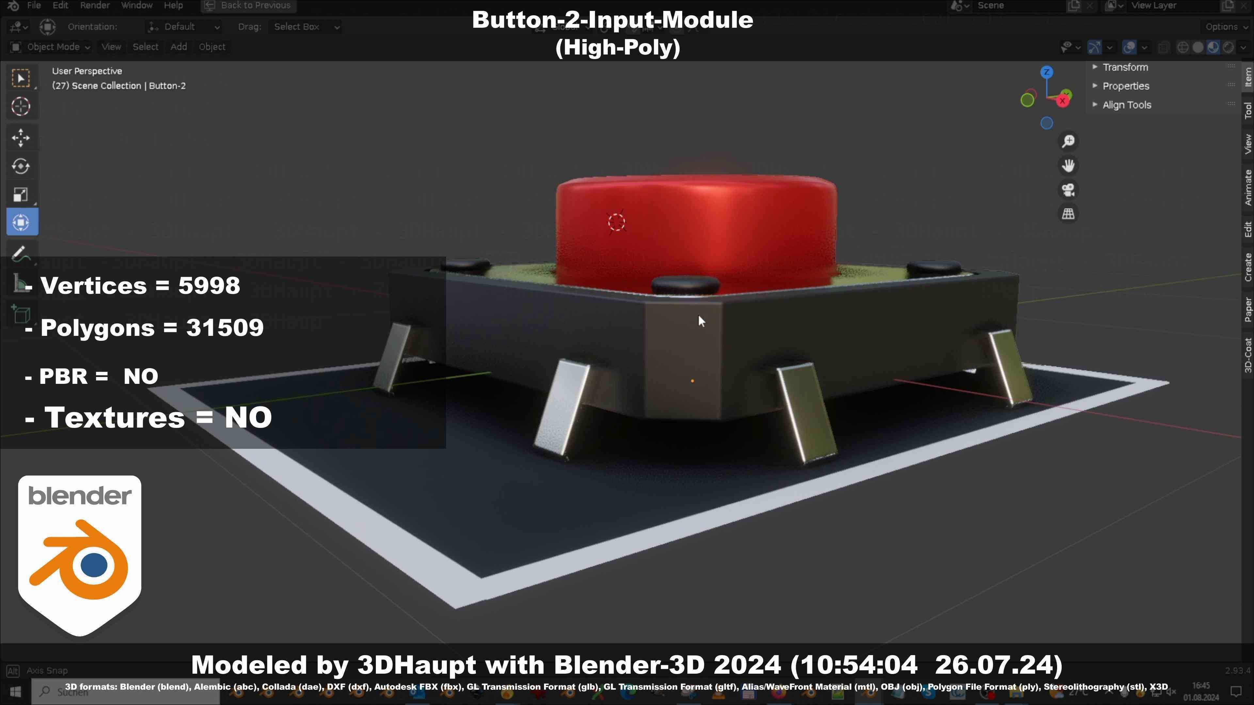The height and width of the screenshot is (705, 1254).
Task: Open the Window menu
Action: [x=137, y=5]
